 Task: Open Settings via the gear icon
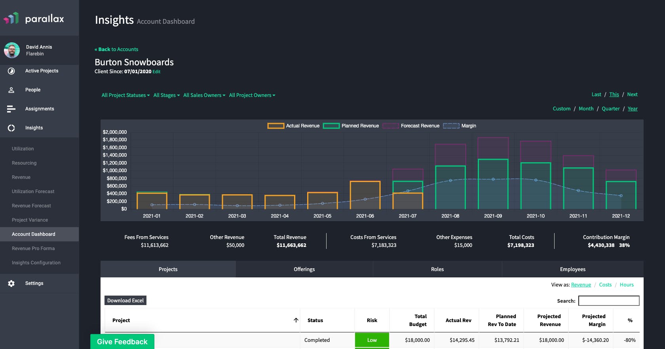11,283
